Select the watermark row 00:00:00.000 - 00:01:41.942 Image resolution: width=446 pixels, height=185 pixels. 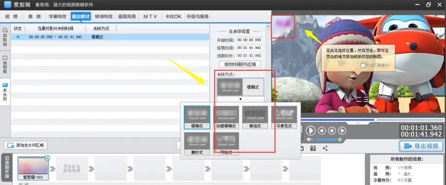coord(110,37)
